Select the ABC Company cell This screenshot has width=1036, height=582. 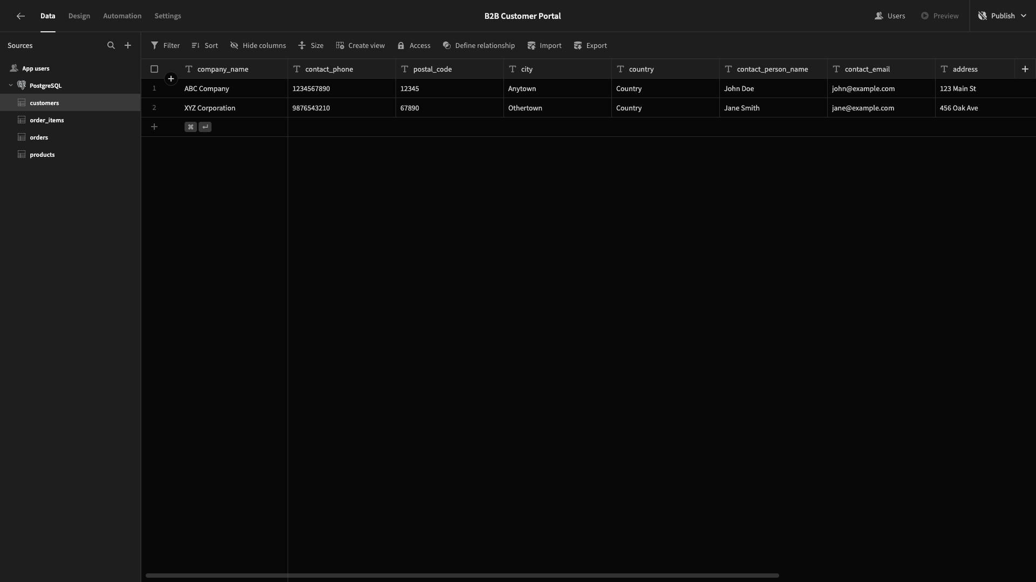click(x=234, y=88)
